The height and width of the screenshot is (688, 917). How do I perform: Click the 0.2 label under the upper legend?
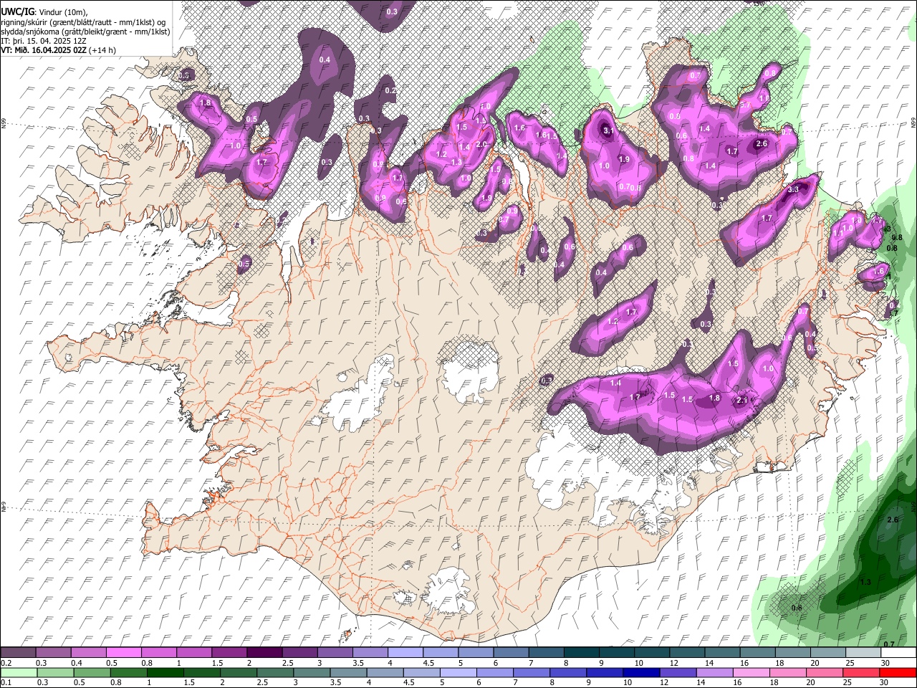5,663
